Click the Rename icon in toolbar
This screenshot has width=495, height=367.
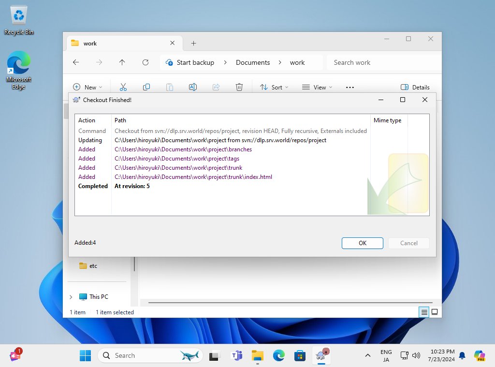pos(193,87)
